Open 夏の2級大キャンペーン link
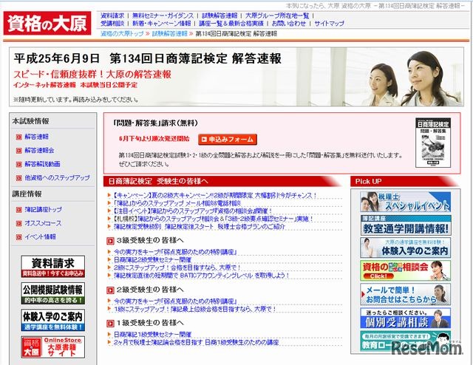This screenshot has height=365, width=473. 214,195
